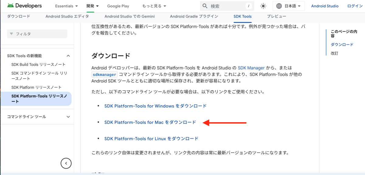Open the Essentials dropdown menu
Screen dimensions: 365x175
(x=67, y=6)
